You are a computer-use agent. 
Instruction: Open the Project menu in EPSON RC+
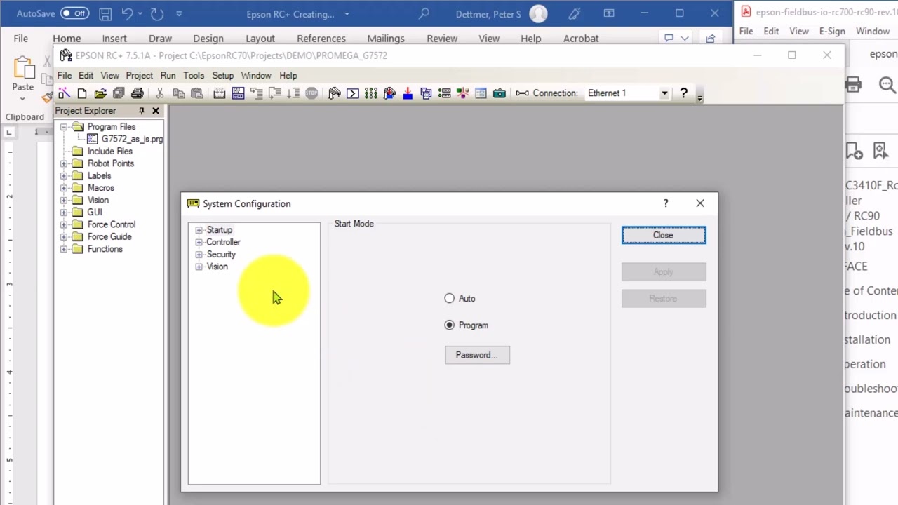(x=139, y=76)
